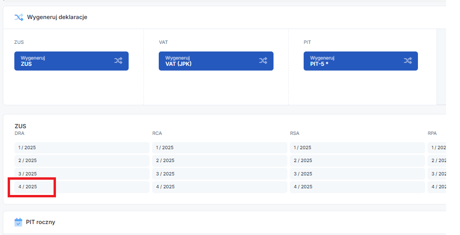Click the PIT label above the PIT-5 button
The height and width of the screenshot is (235, 460).
click(307, 42)
